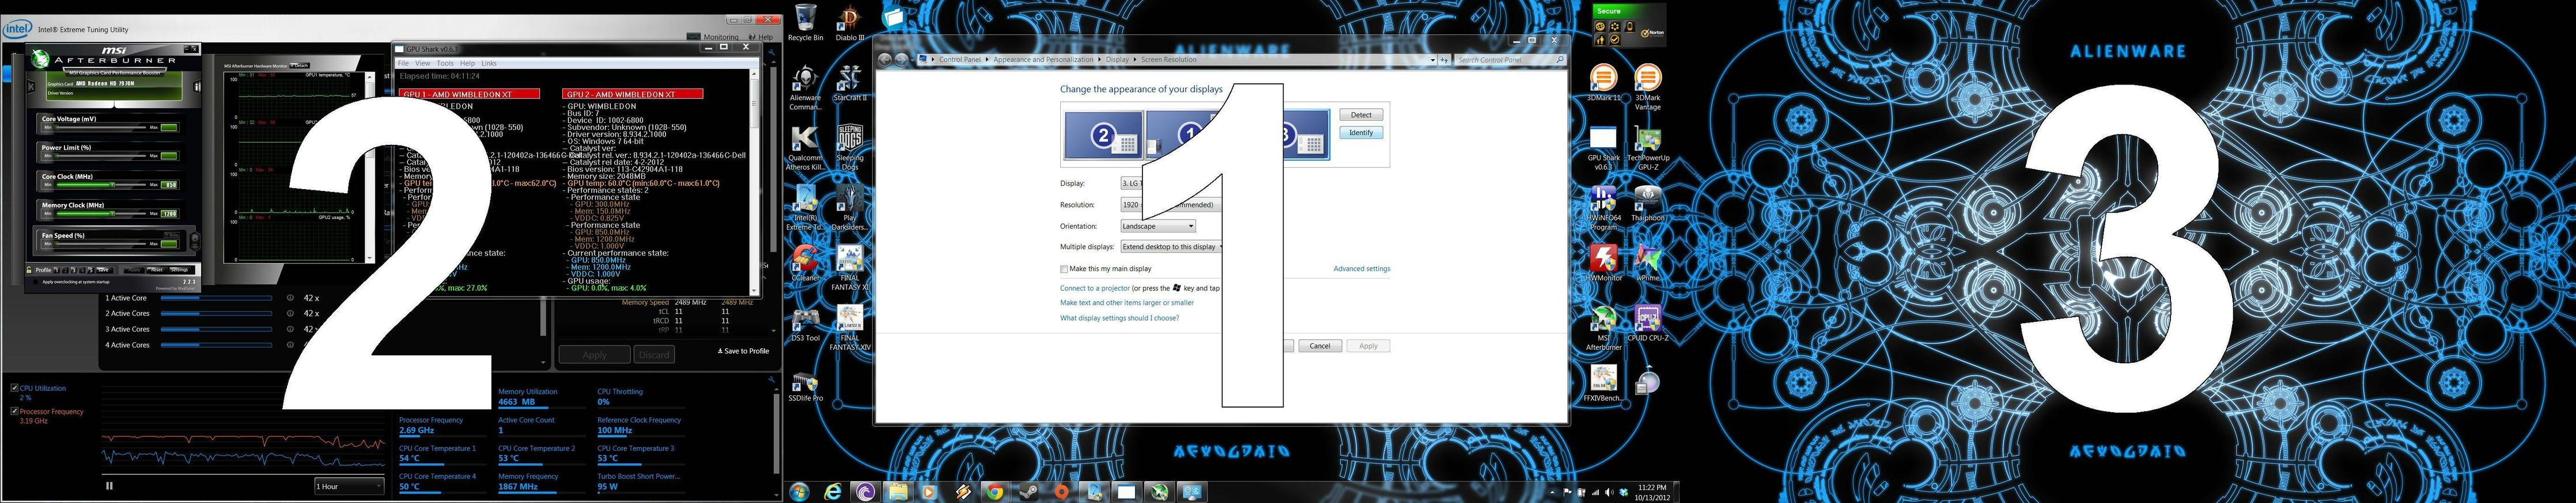Screen dimensions: 2576x503
Task: Toggle the CPU Utilization checkbox
Action: point(15,387)
